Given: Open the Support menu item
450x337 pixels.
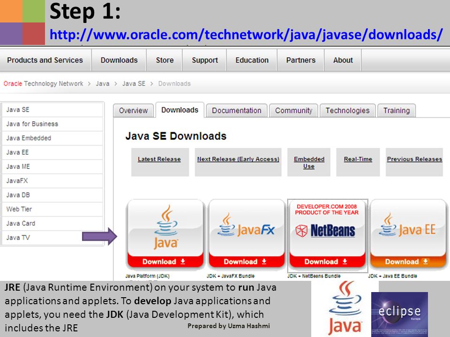Looking at the screenshot, I should tap(205, 60).
